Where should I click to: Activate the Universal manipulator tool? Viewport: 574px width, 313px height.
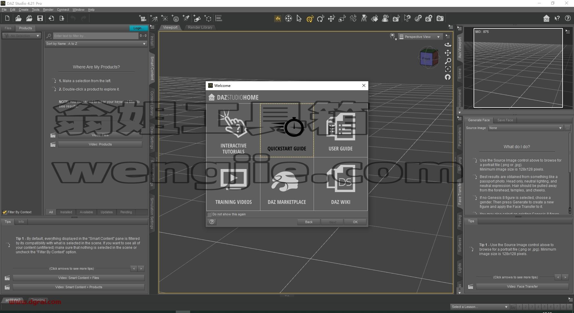coord(310,19)
